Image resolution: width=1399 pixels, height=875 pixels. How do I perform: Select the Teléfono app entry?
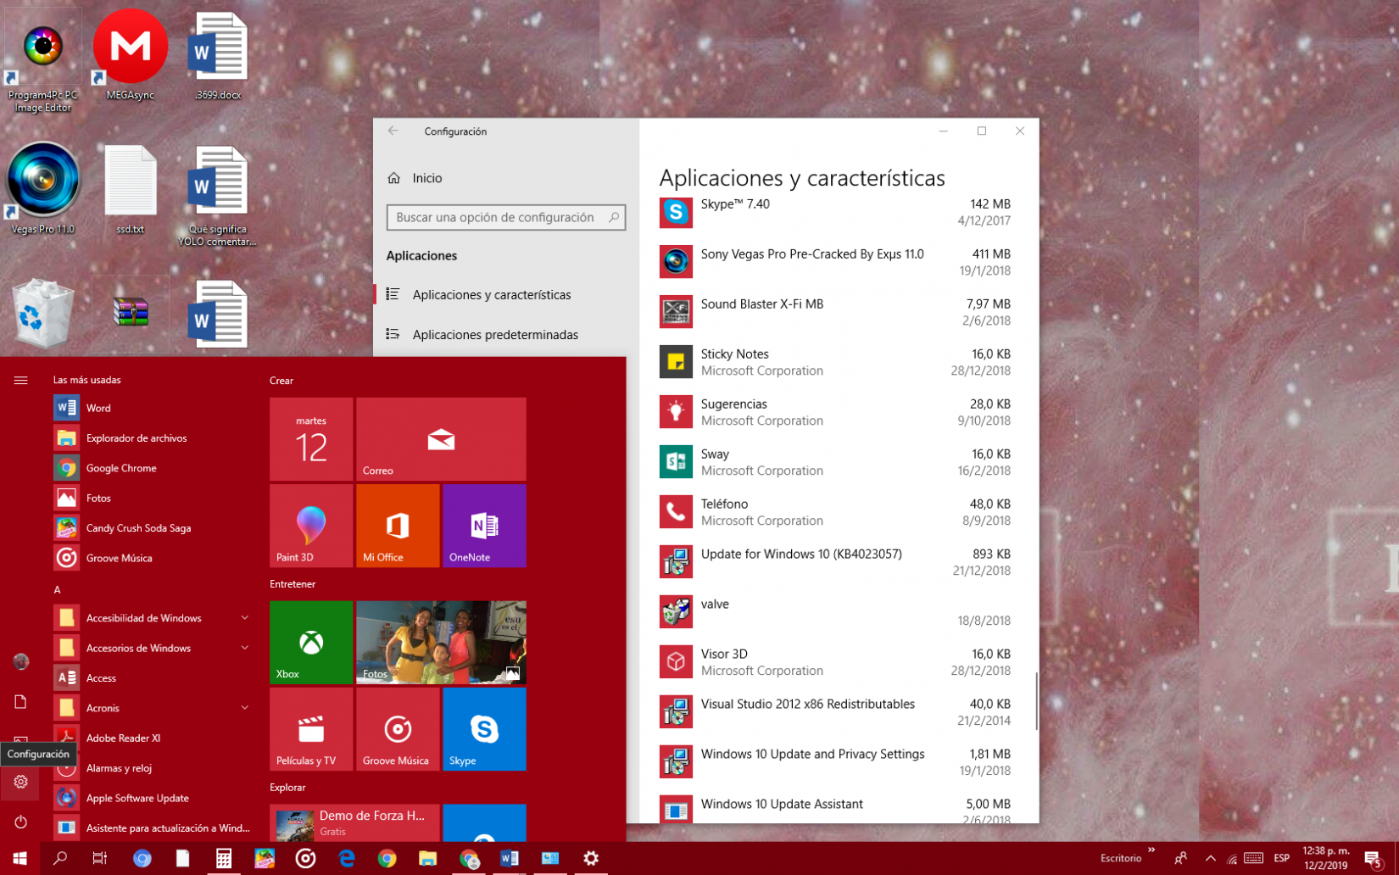point(837,512)
